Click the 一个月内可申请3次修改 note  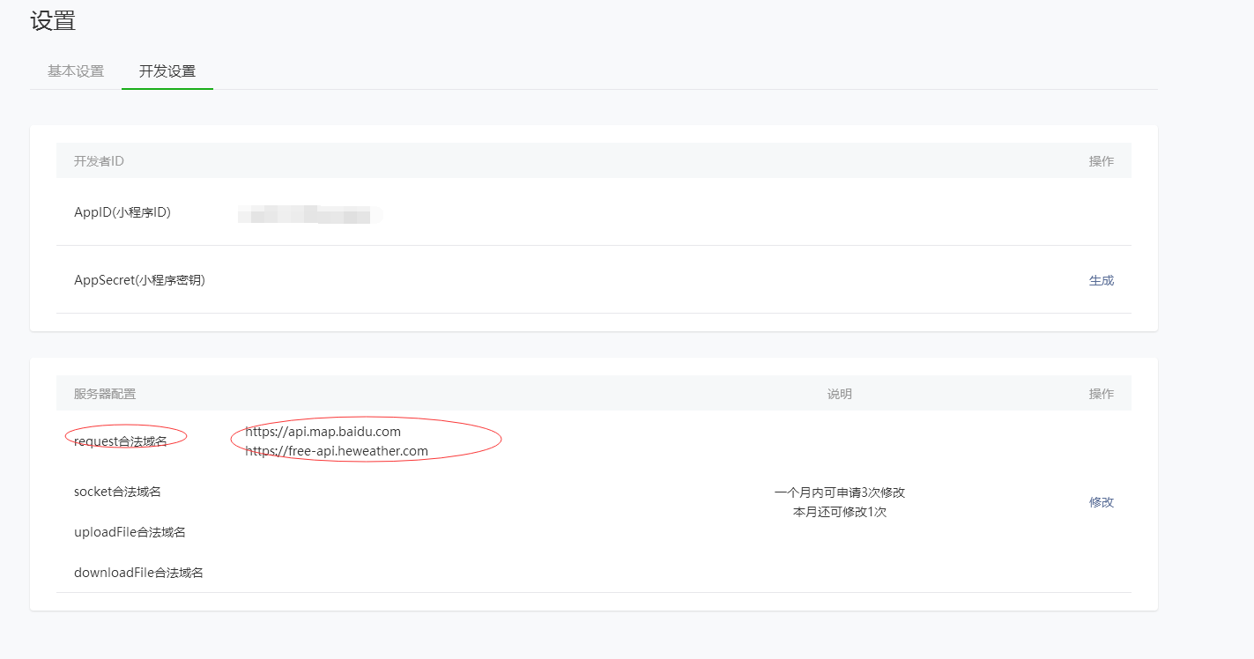[839, 492]
